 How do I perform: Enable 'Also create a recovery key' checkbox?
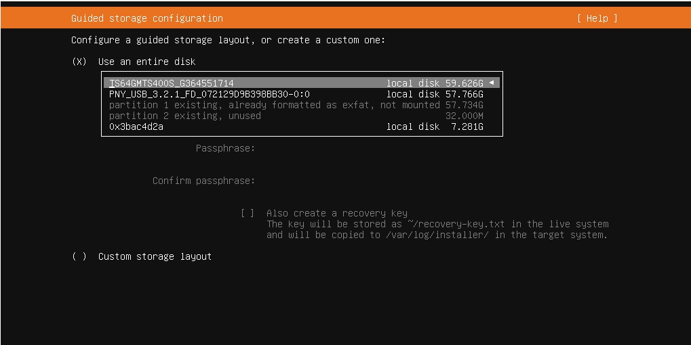click(x=248, y=213)
